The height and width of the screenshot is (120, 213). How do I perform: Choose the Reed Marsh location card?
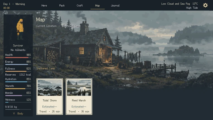(79, 97)
